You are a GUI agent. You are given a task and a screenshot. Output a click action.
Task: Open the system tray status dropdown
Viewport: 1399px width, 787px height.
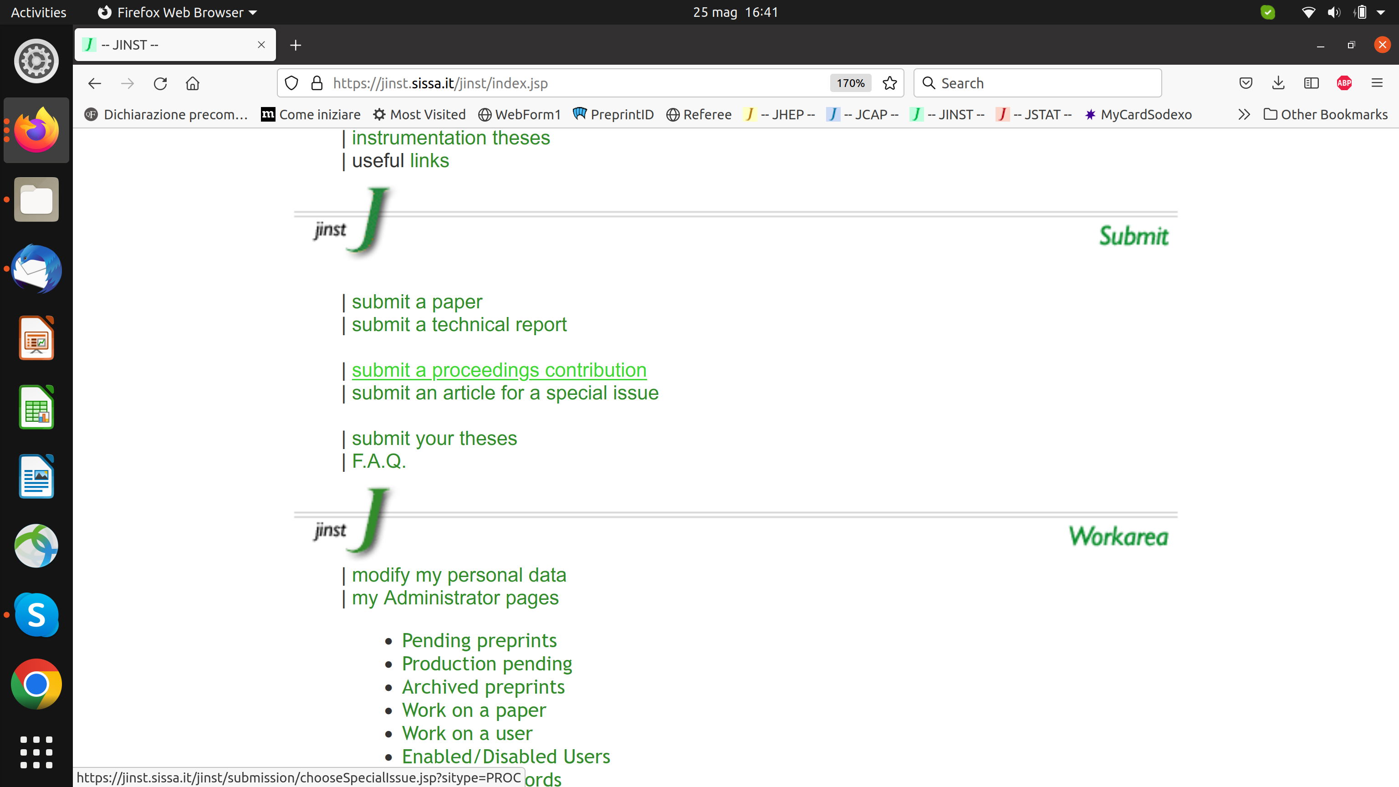tap(1381, 12)
